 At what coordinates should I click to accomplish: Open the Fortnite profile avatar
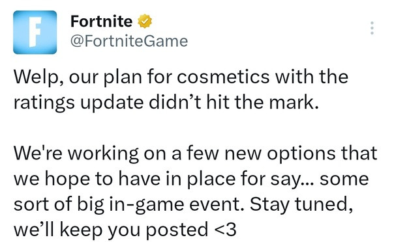pos(35,33)
